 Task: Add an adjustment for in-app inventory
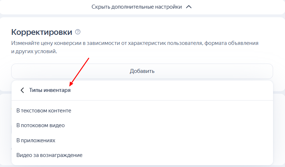click(x=36, y=140)
